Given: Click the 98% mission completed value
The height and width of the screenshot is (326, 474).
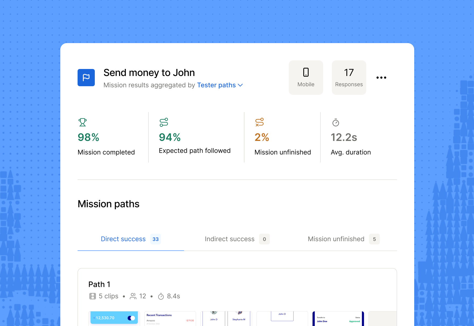Looking at the screenshot, I should pos(88,137).
